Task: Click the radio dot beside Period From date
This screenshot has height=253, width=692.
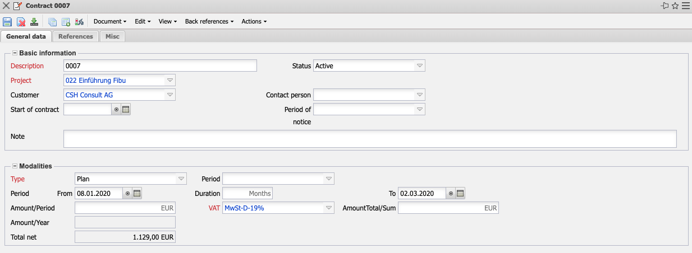Action: 127,194
